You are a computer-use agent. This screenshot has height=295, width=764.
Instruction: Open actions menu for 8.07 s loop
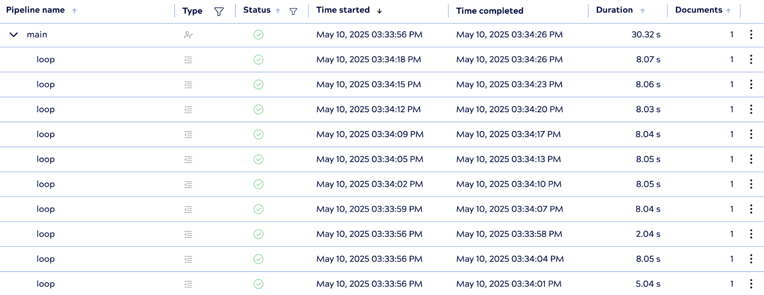(751, 59)
